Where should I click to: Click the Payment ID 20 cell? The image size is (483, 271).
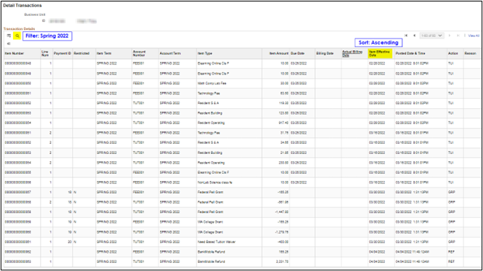click(70, 242)
